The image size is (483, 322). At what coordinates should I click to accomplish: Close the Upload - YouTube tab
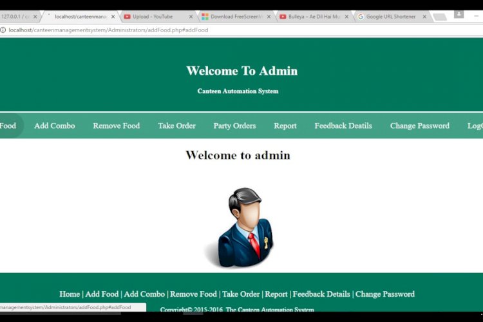191,17
